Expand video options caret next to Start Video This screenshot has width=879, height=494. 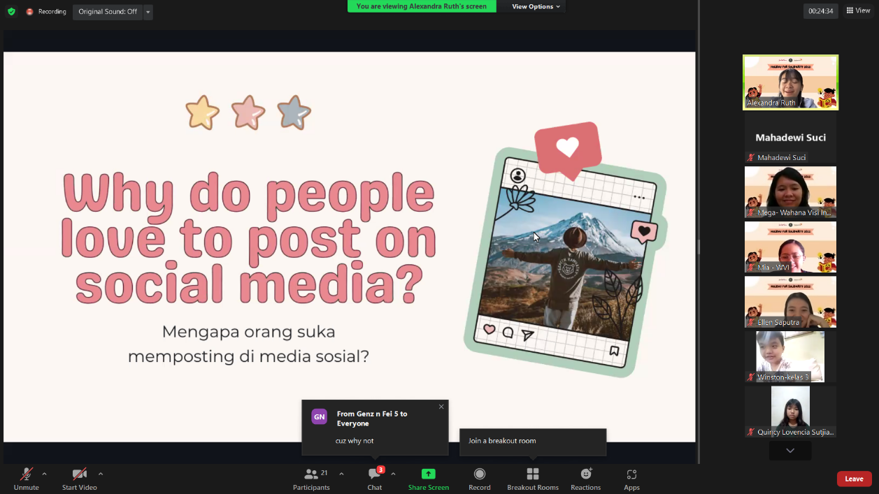click(x=101, y=474)
